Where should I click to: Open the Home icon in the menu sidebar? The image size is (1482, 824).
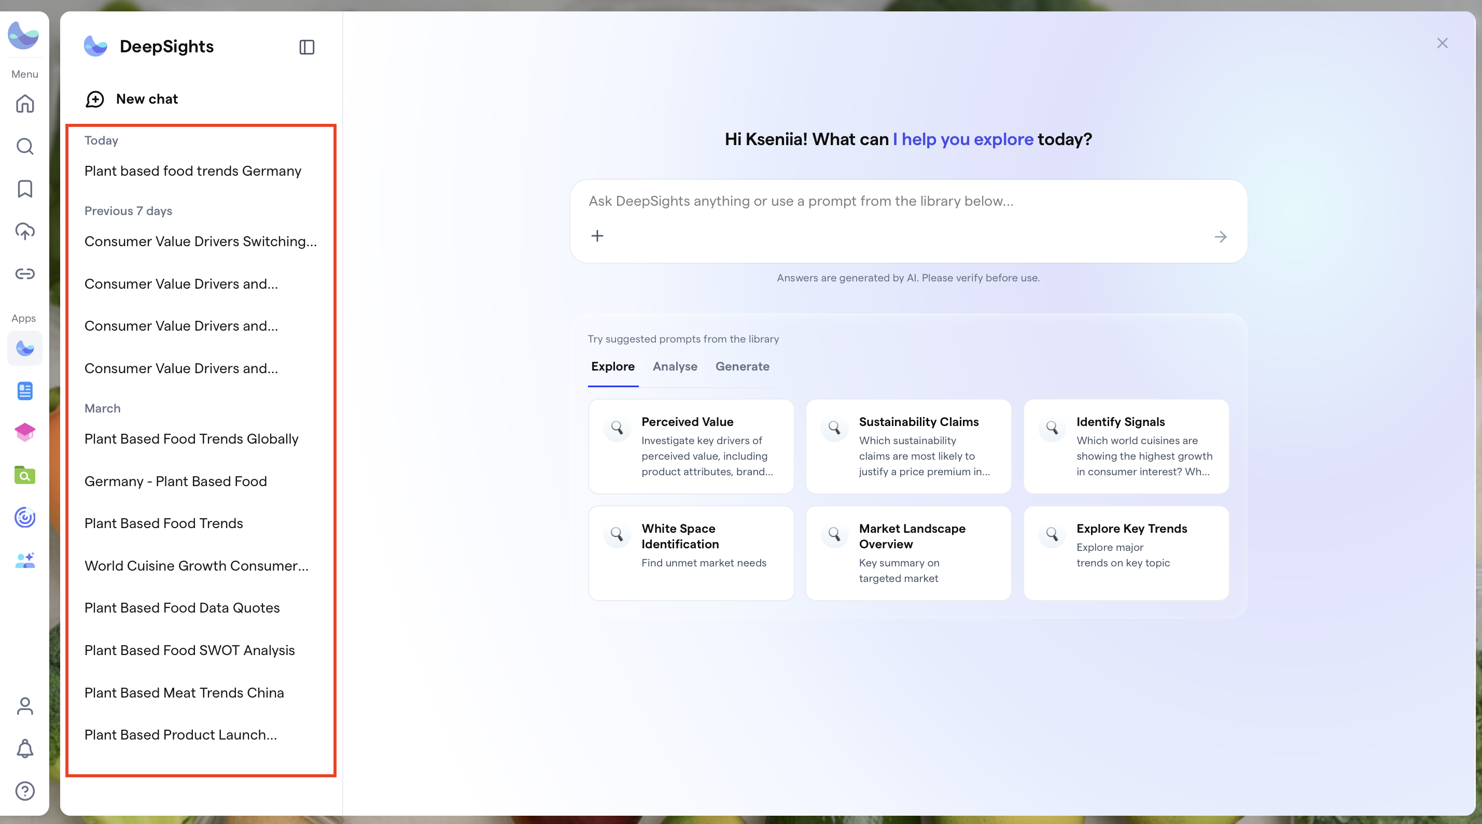(x=25, y=104)
